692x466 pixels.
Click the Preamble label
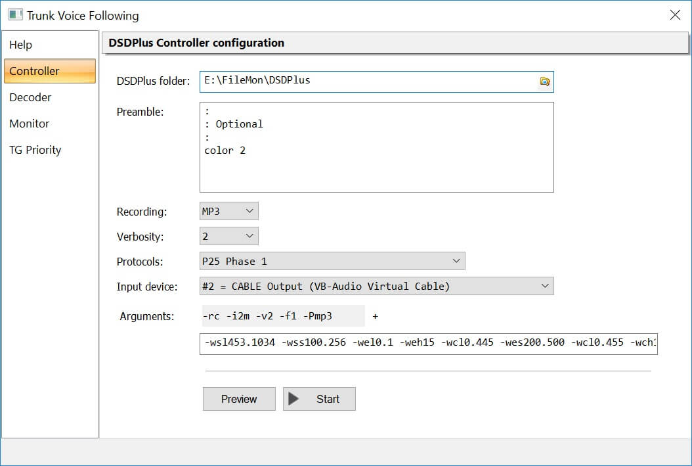(140, 112)
